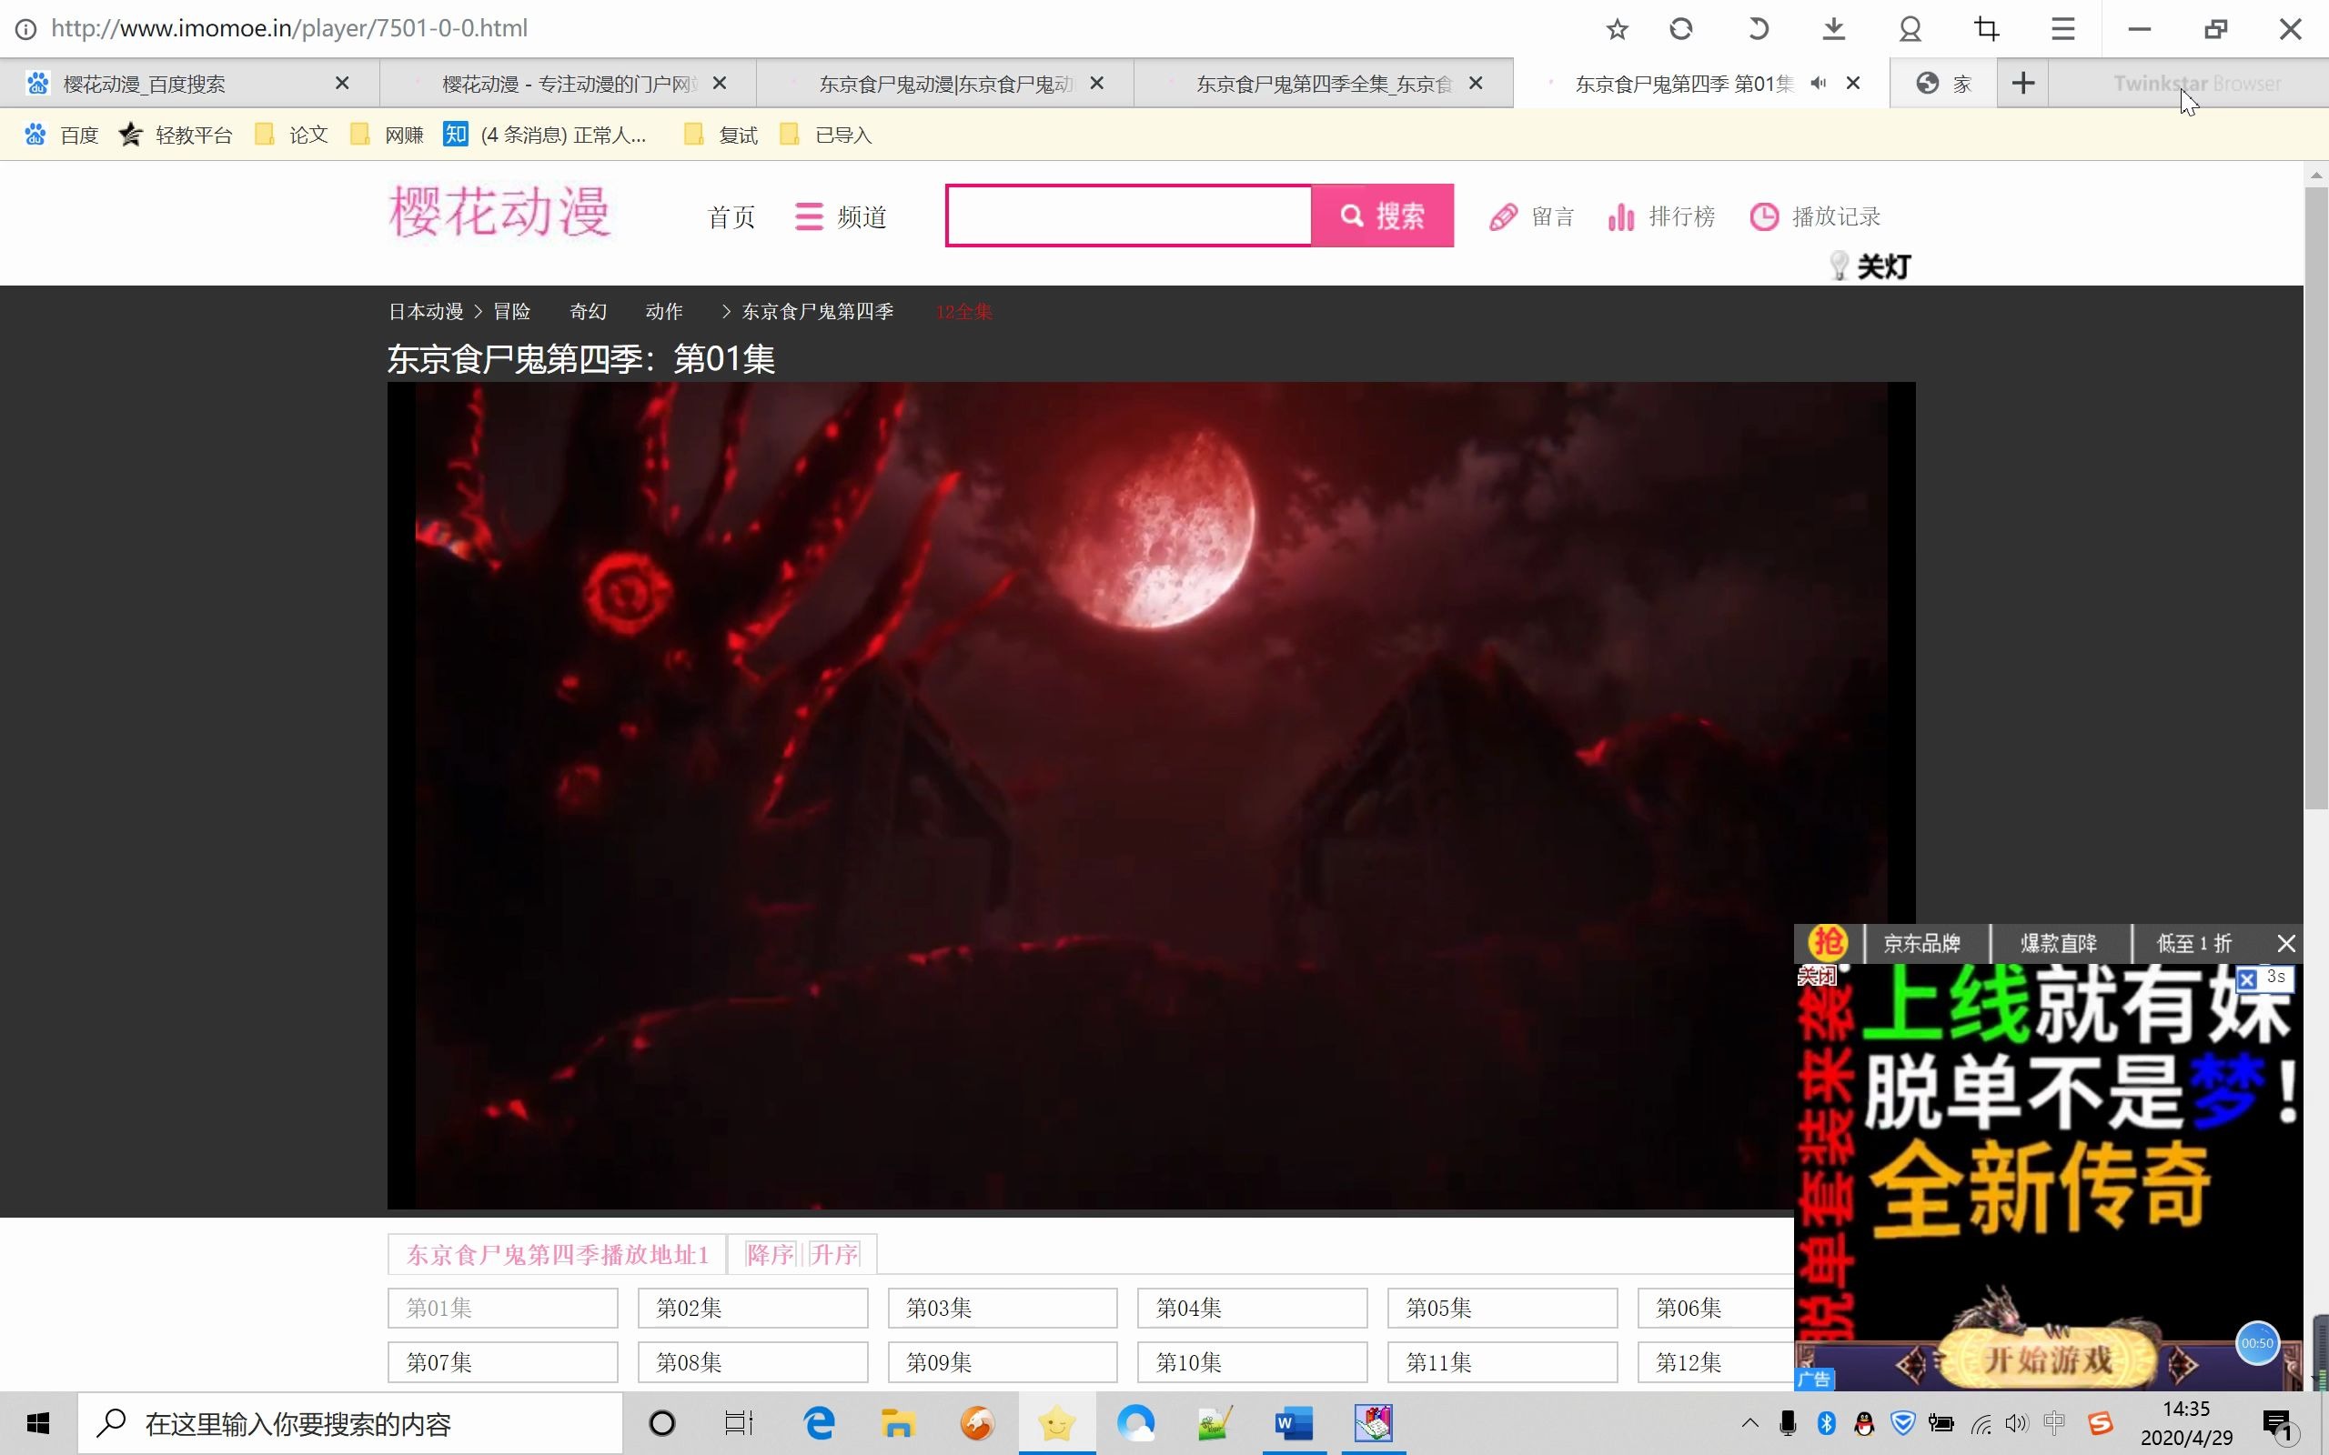The width and height of the screenshot is (2329, 1455).
Task: Close the 京东 ad banner with X
Action: click(x=2285, y=943)
